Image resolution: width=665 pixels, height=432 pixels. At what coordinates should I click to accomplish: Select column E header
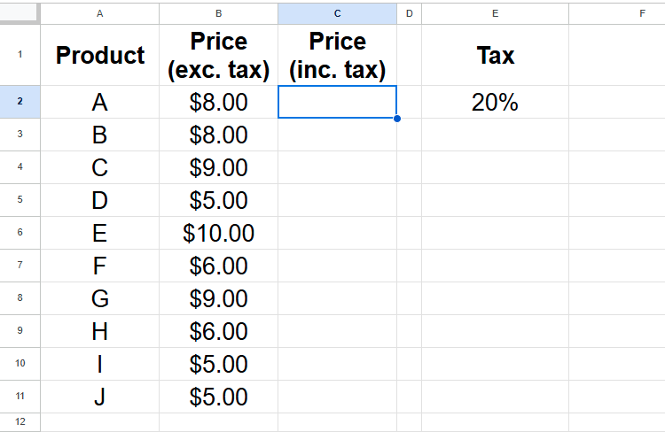coord(495,13)
